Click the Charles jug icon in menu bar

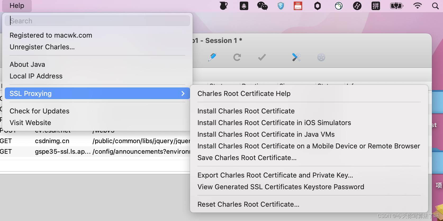[224, 6]
